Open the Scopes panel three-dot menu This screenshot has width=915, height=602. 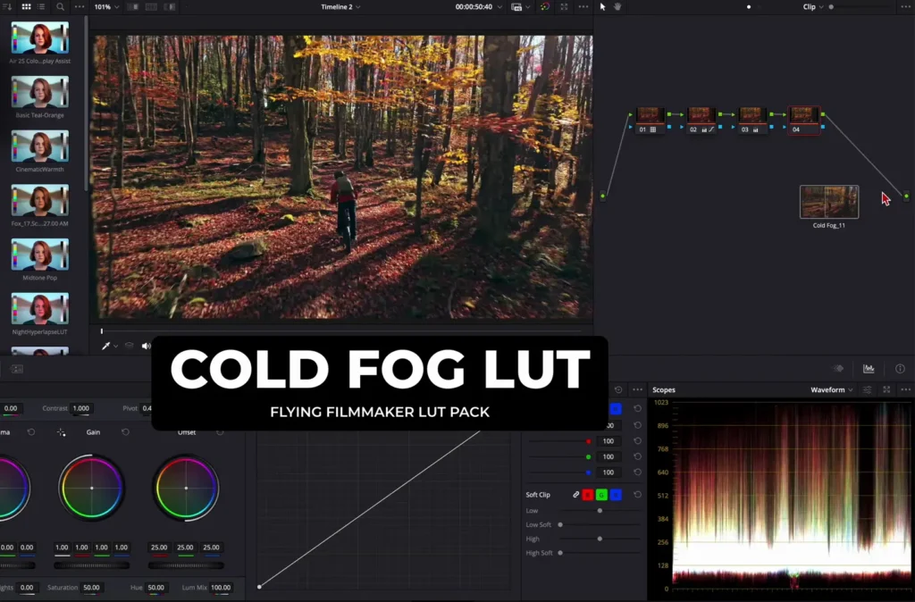tap(905, 389)
